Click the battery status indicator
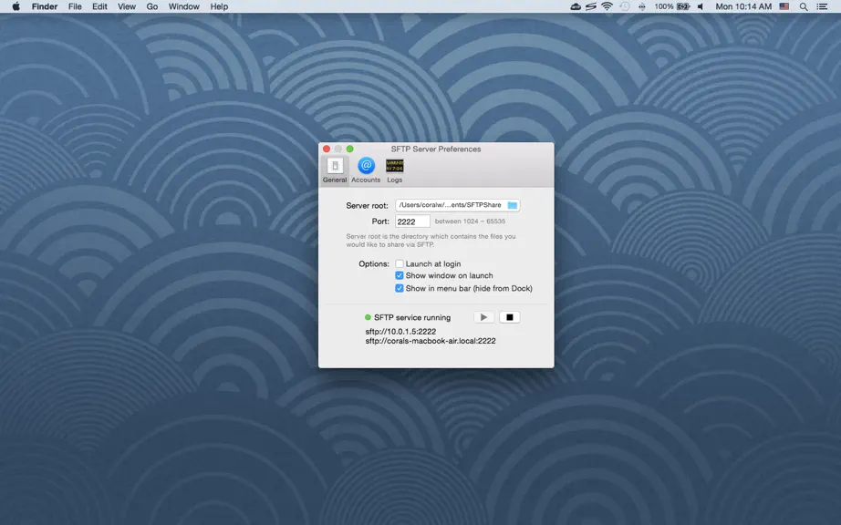Image resolution: width=841 pixels, height=525 pixels. pyautogui.click(x=683, y=6)
